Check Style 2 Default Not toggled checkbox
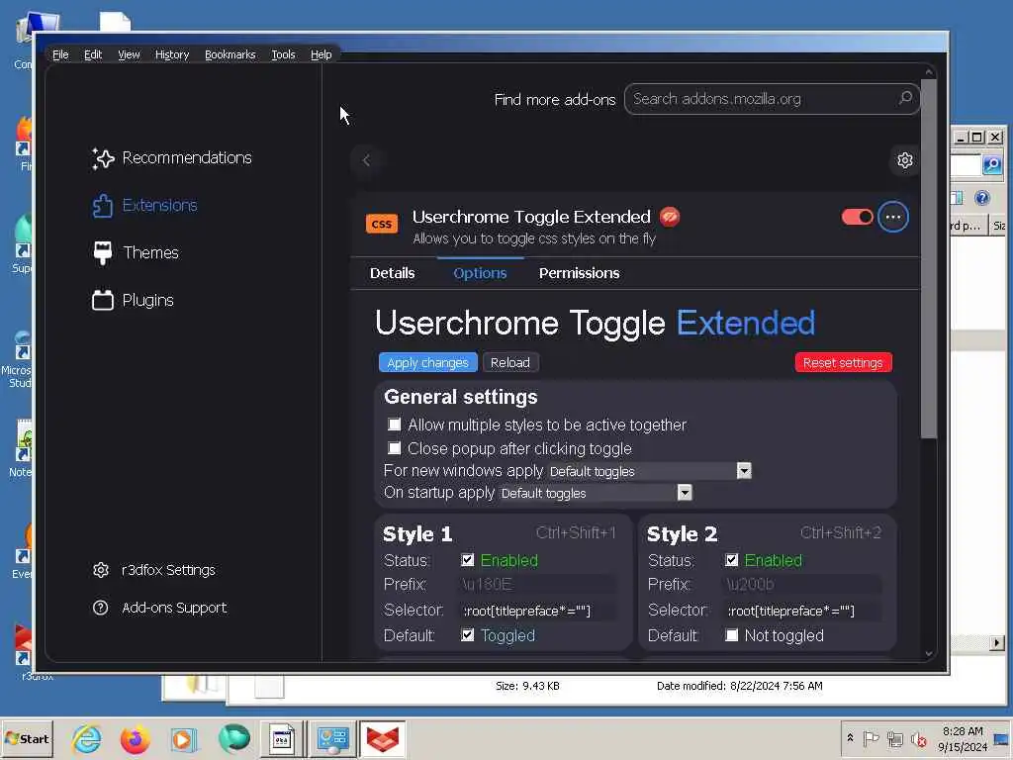 (731, 635)
